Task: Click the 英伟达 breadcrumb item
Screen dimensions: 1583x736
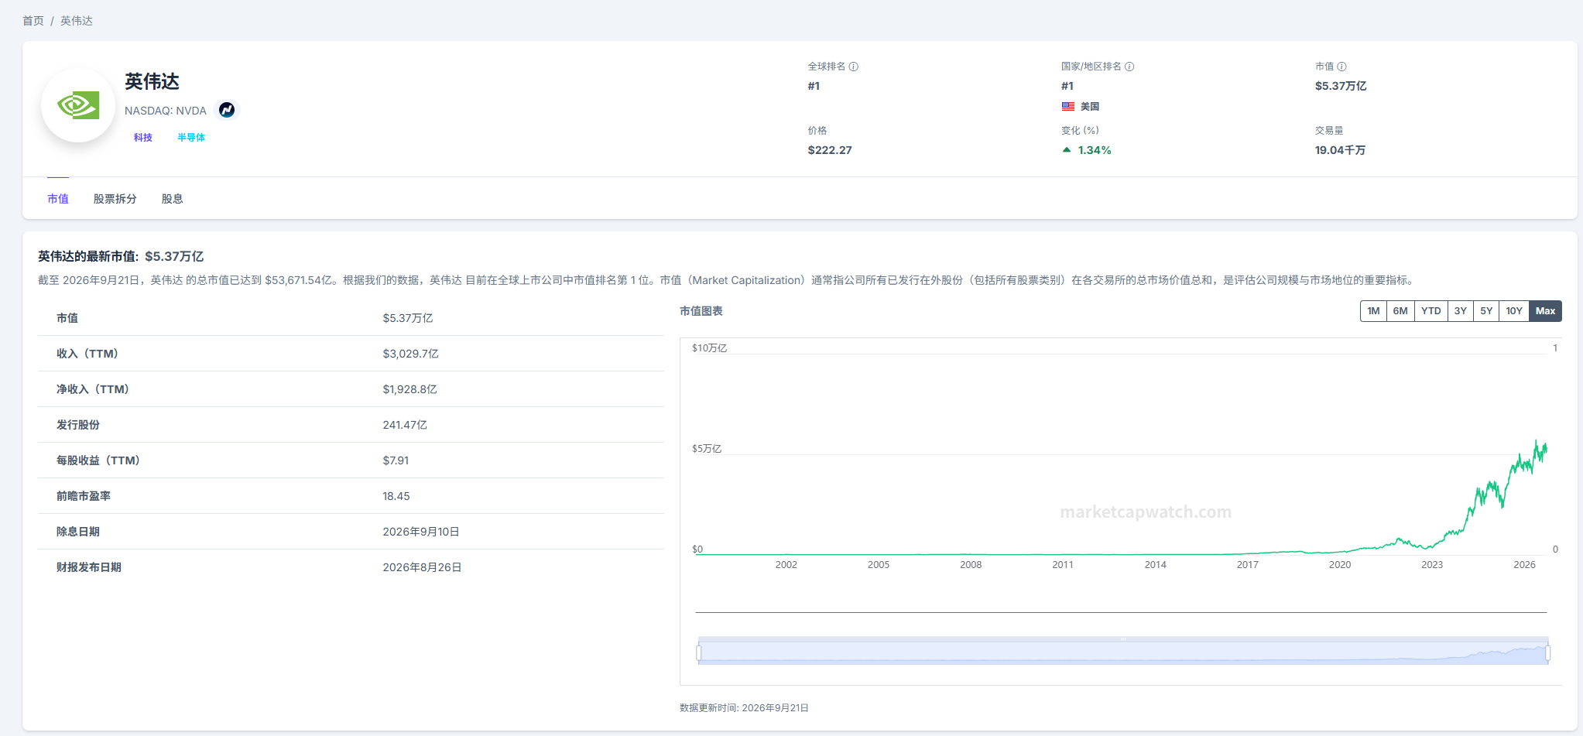Action: point(77,21)
